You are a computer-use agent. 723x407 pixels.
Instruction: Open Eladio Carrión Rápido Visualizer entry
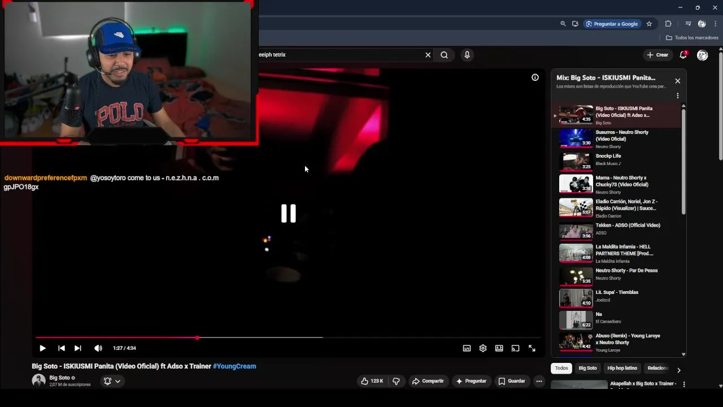617,208
